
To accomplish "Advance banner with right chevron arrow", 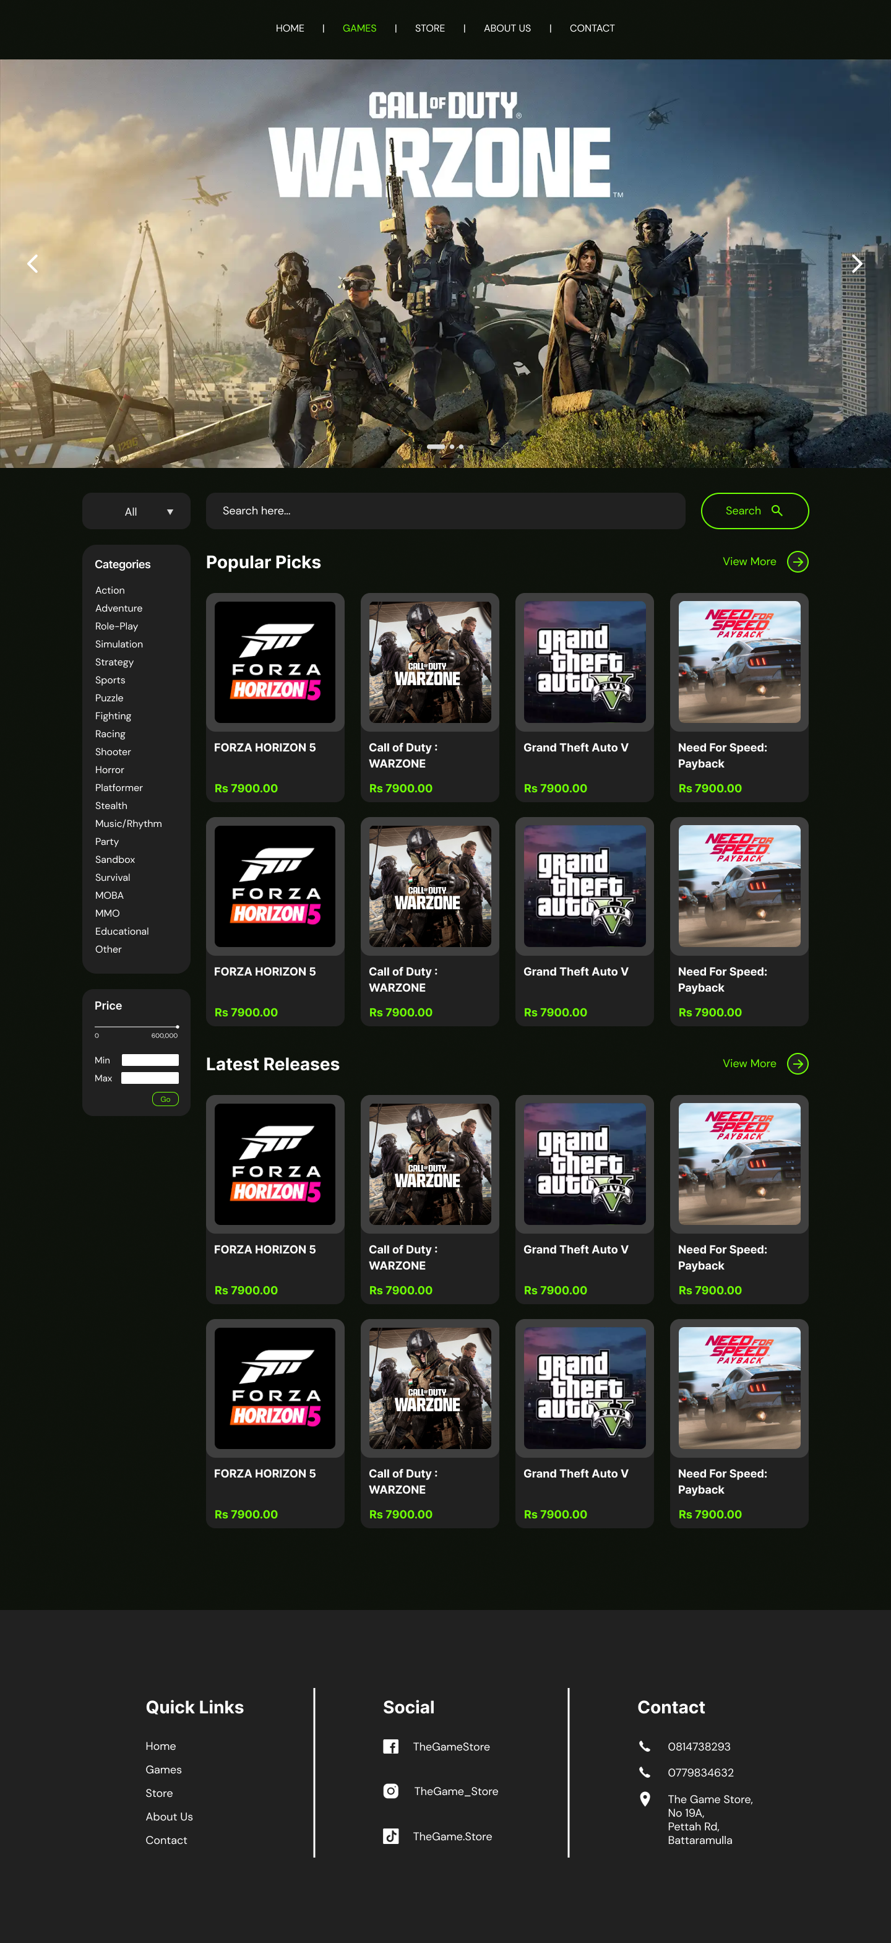I will pos(857,263).
